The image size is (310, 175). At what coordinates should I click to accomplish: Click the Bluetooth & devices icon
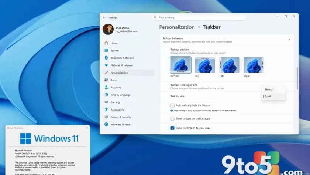click(x=106, y=58)
